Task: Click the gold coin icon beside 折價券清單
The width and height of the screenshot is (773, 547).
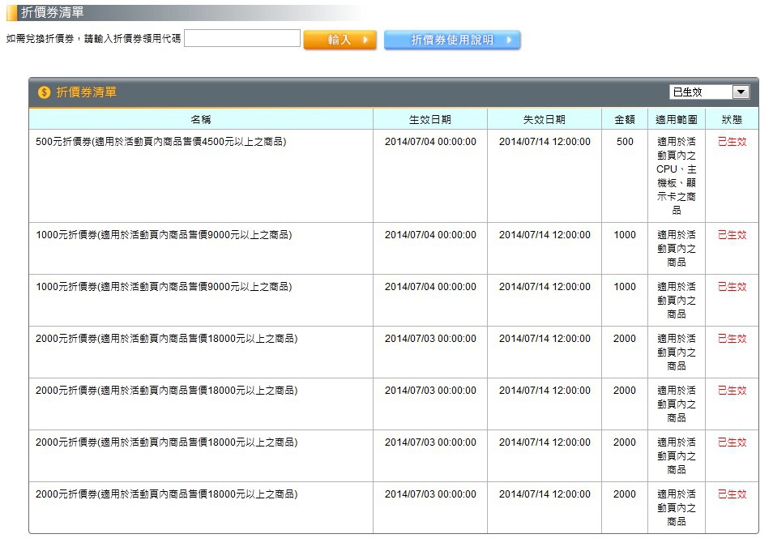Action: pyautogui.click(x=44, y=92)
